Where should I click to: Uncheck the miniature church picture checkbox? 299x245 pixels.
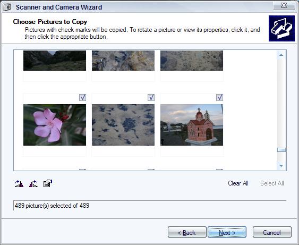tap(219, 97)
